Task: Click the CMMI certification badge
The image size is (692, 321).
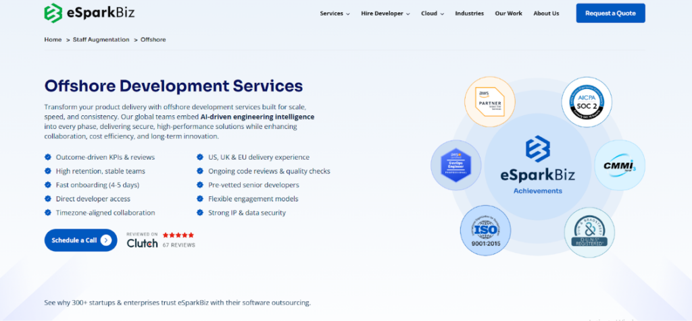Action: click(619, 165)
